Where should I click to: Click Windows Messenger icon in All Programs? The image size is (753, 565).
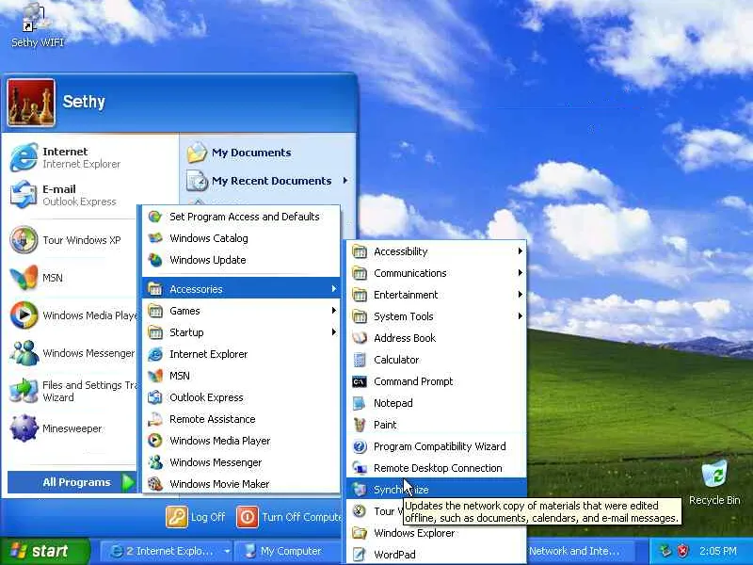(155, 462)
